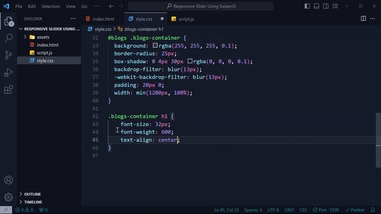Click Prettier status bar item

pyautogui.click(x=355, y=210)
